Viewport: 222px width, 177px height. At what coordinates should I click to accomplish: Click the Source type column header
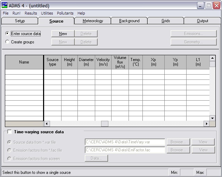pos(52,62)
